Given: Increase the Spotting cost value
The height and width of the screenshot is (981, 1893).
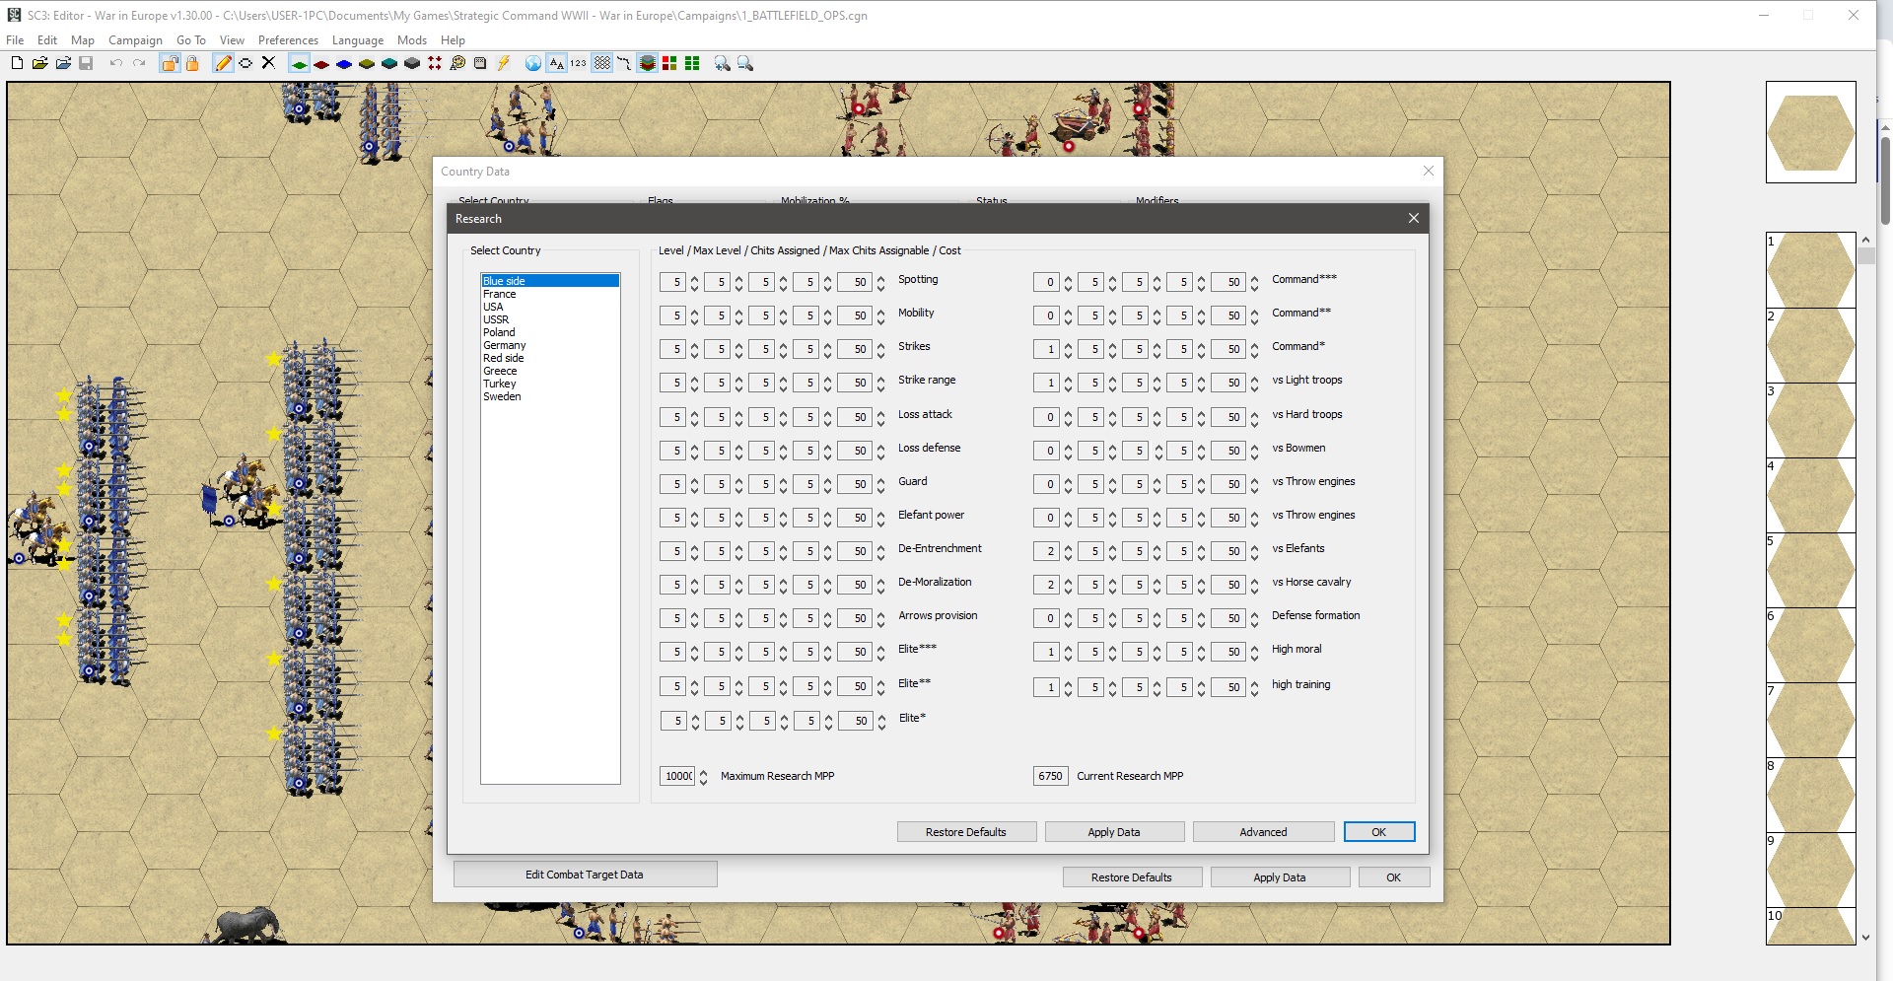Looking at the screenshot, I should tap(880, 278).
